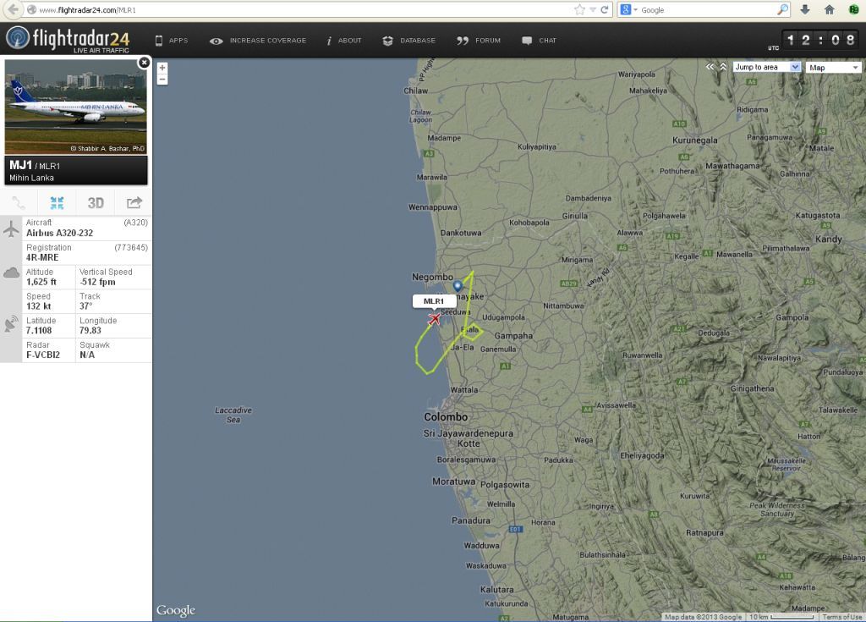Viewport: 866px width, 622px height.
Task: Click the downloads arrow icon
Action: 805,9
